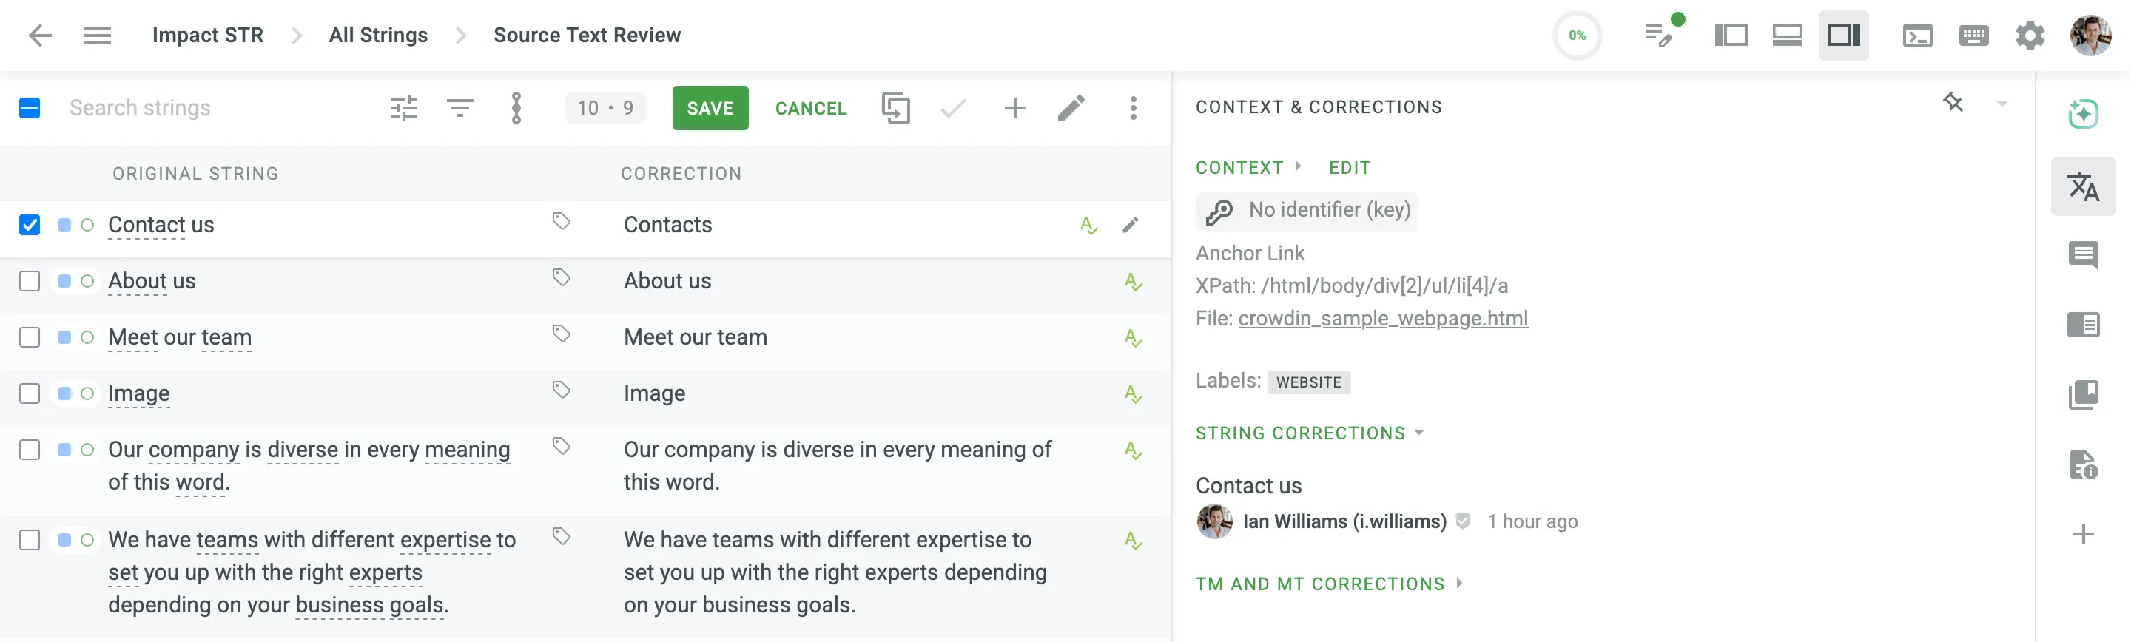The image size is (2131, 642).
Task: Open the comments panel in sidebar
Action: [x=2082, y=255]
